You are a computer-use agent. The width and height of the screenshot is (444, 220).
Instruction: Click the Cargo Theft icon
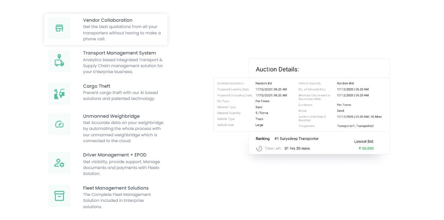[x=59, y=94]
